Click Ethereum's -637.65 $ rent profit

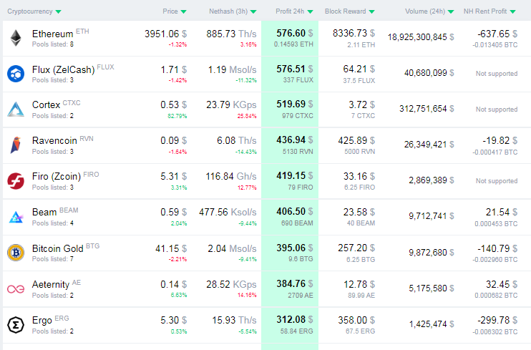tap(497, 34)
